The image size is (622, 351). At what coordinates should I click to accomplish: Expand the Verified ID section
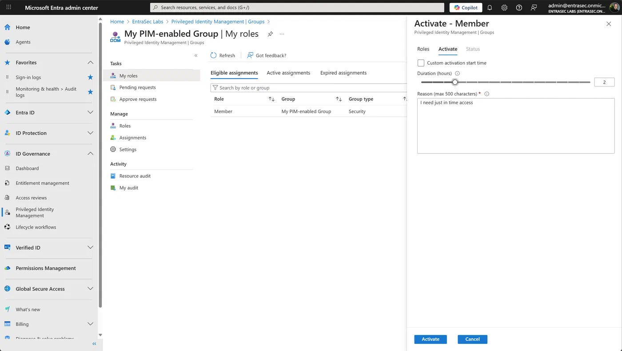(x=90, y=248)
